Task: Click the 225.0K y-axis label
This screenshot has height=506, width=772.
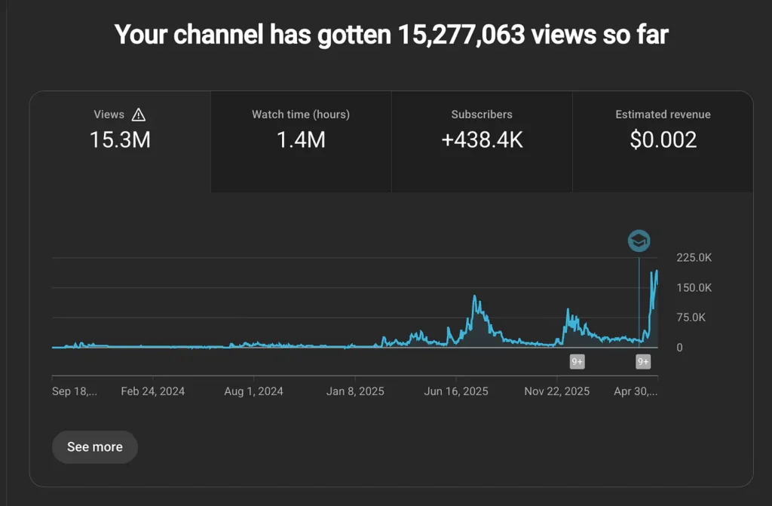Action: [x=694, y=258]
